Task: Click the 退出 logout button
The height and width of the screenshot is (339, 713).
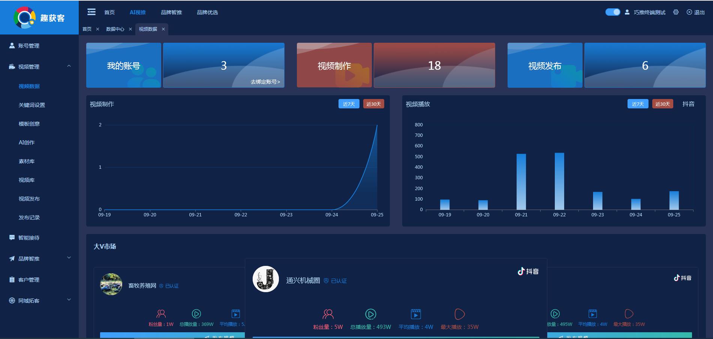Action: 696,12
